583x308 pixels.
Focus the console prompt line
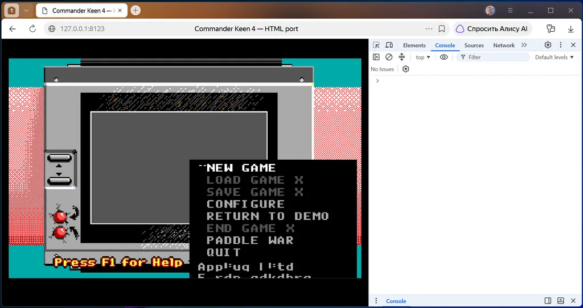pyautogui.click(x=476, y=81)
